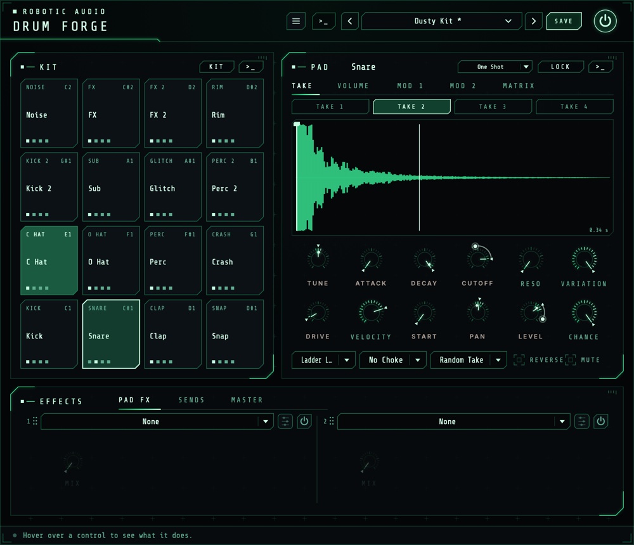Enable the Reverse checkbox
634x545 pixels.
[x=519, y=360]
